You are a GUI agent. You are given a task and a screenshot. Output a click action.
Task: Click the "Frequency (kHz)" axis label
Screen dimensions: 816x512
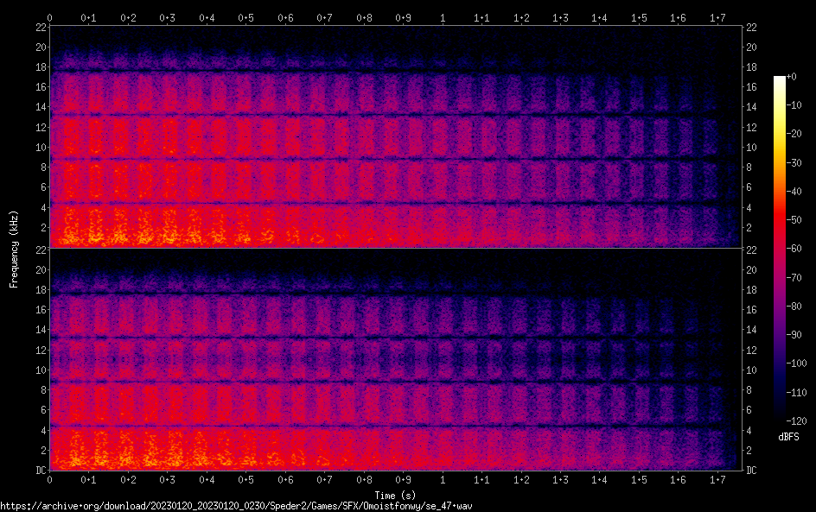(x=15, y=249)
